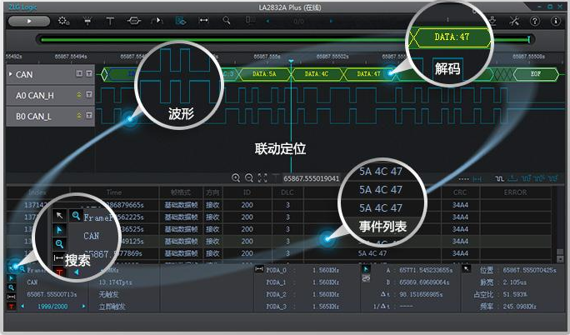Select magnifier icon in bottom-left strip
This screenshot has width=570, height=335.
11,287
